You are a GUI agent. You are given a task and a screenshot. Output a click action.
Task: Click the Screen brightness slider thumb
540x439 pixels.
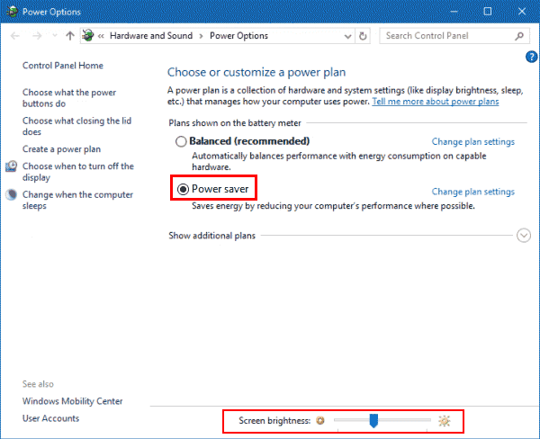(373, 421)
